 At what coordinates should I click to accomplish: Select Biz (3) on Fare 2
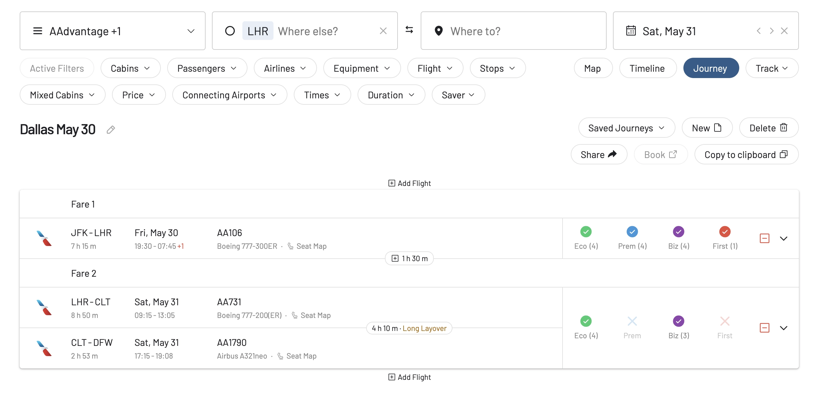tap(679, 327)
